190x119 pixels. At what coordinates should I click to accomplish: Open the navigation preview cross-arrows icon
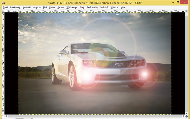186,116
